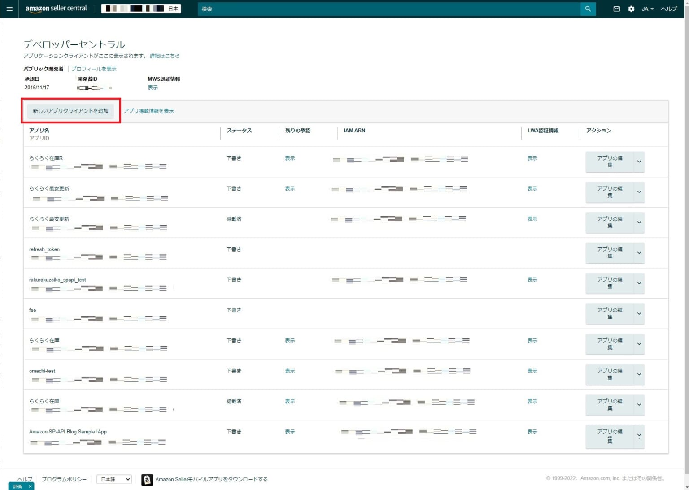Click the search magnifying glass icon
The width and height of the screenshot is (689, 490).
(x=588, y=9)
